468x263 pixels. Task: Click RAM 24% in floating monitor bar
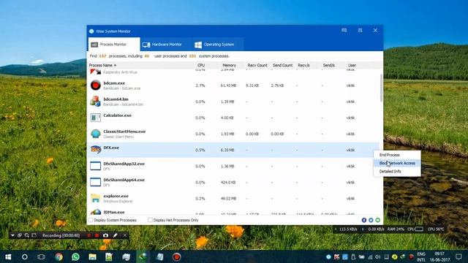(x=396, y=229)
